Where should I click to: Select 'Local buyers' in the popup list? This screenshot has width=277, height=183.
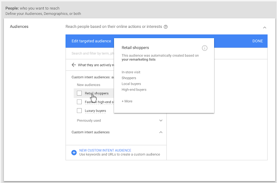click(x=131, y=84)
